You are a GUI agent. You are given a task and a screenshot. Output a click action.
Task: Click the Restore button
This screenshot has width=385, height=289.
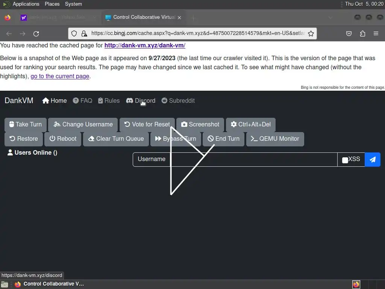24,138
